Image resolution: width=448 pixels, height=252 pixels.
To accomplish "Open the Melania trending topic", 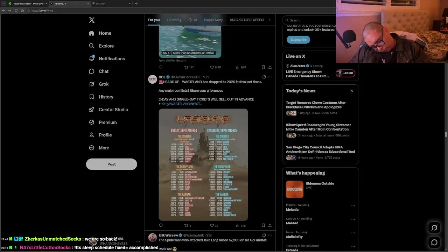I will click(292, 210).
